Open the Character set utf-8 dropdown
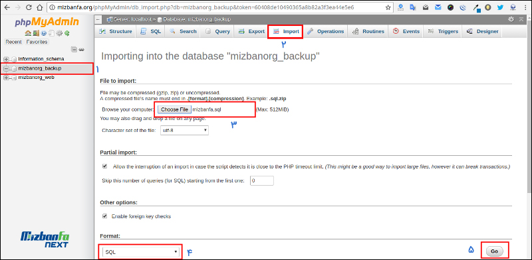 coord(184,130)
